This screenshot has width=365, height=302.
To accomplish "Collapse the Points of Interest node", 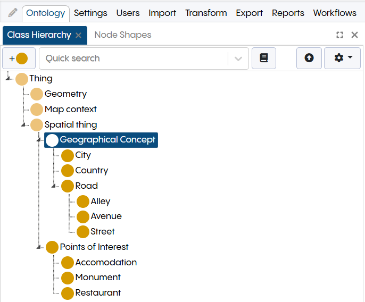I will tap(39, 247).
